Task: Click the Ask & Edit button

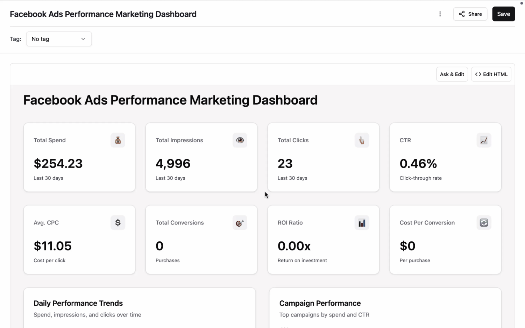Action: (452, 74)
